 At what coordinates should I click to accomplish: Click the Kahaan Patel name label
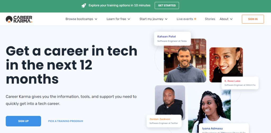pos(166,36)
